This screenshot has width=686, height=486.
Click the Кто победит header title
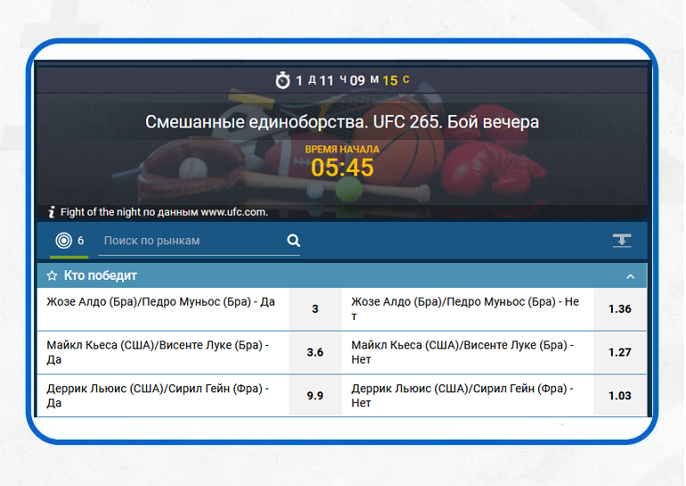click(x=100, y=276)
